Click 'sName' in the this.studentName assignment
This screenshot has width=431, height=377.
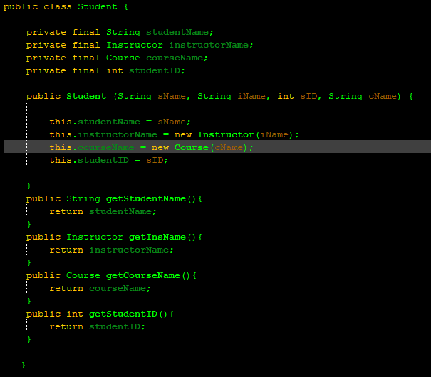pyautogui.click(x=172, y=122)
